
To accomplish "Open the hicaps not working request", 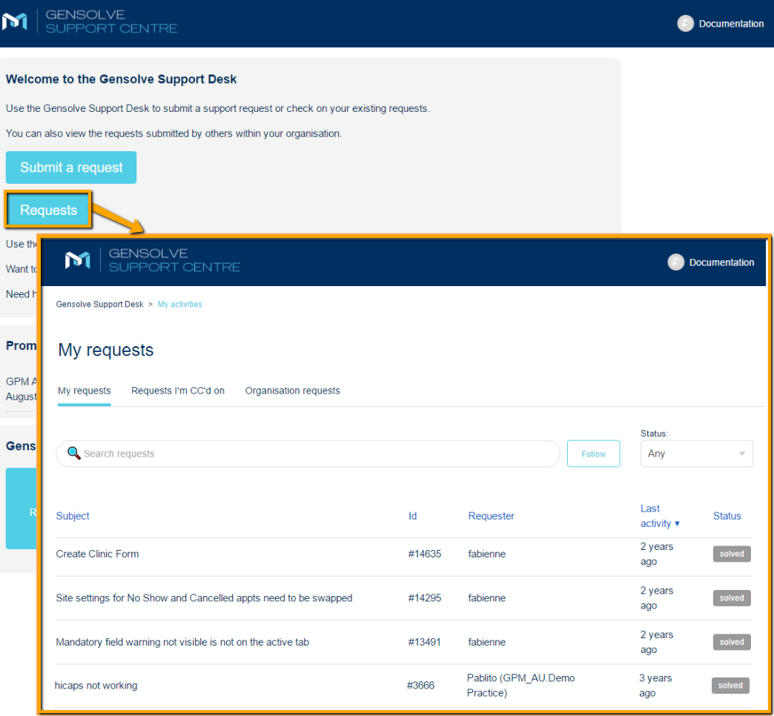I will click(x=96, y=686).
